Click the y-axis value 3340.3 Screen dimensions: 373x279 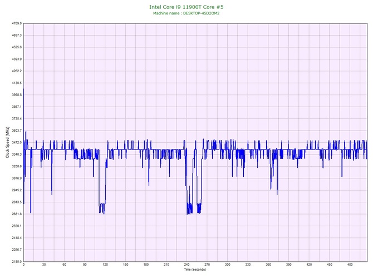(x=17, y=155)
